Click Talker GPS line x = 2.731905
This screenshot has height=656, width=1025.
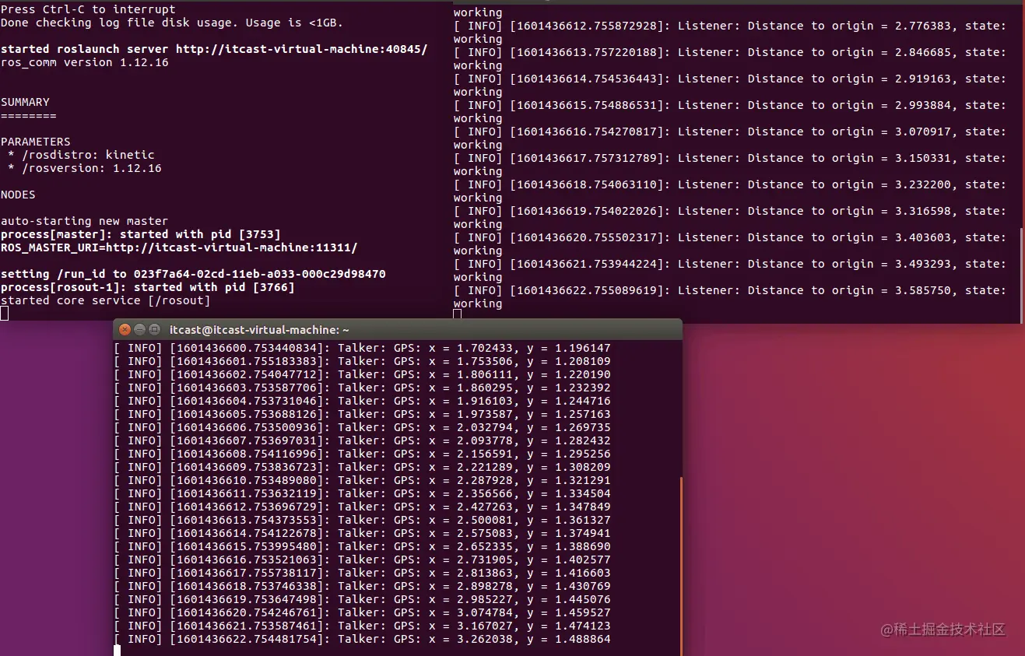(362, 560)
